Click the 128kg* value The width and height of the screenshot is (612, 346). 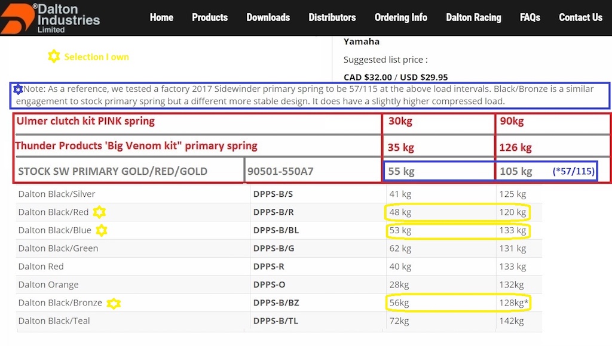(513, 303)
